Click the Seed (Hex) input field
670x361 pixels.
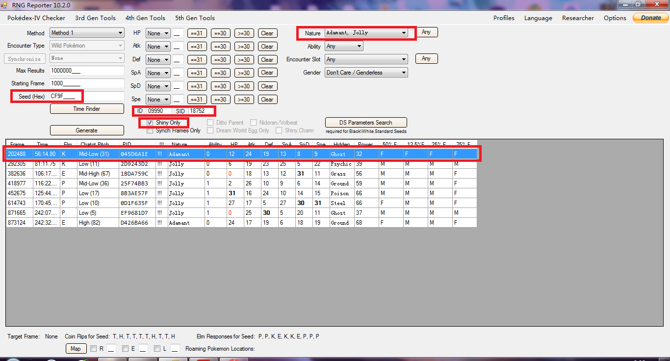coord(87,97)
